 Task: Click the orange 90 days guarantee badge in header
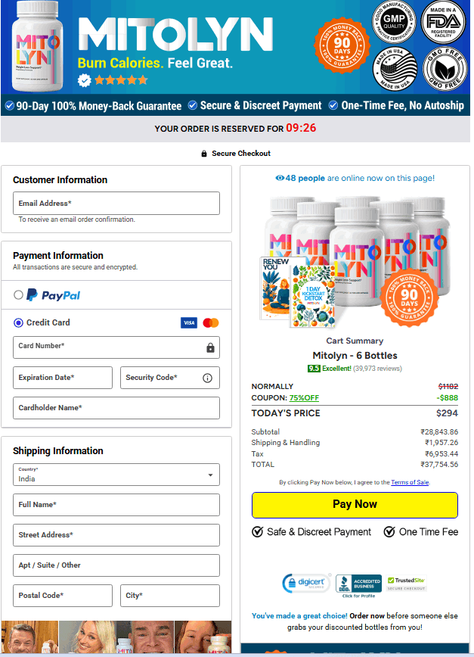(x=342, y=45)
